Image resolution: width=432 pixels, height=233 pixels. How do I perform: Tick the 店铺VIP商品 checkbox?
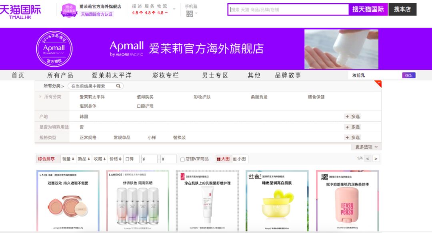point(182,159)
